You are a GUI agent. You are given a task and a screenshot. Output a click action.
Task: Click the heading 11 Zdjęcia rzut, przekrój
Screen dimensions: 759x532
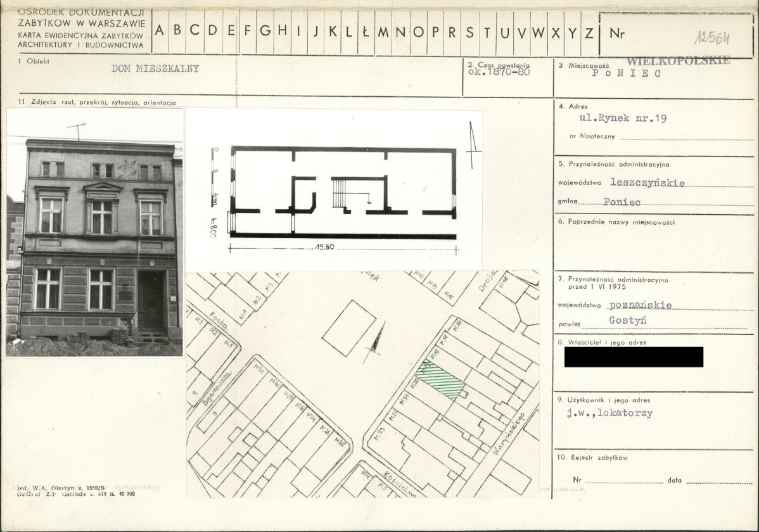click(x=97, y=103)
